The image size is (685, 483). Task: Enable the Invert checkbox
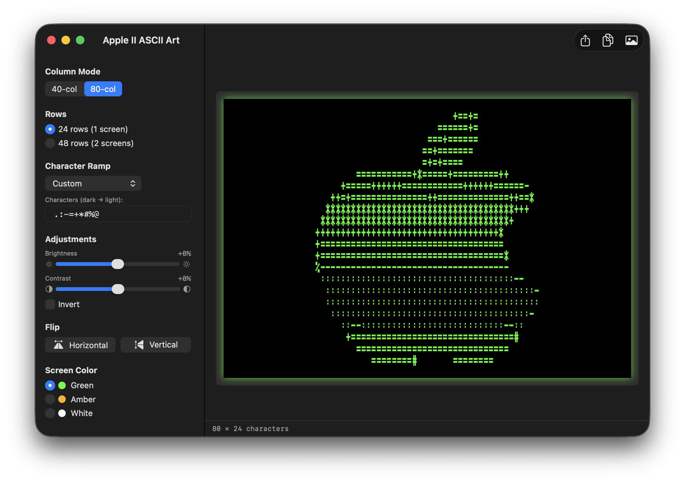[50, 304]
